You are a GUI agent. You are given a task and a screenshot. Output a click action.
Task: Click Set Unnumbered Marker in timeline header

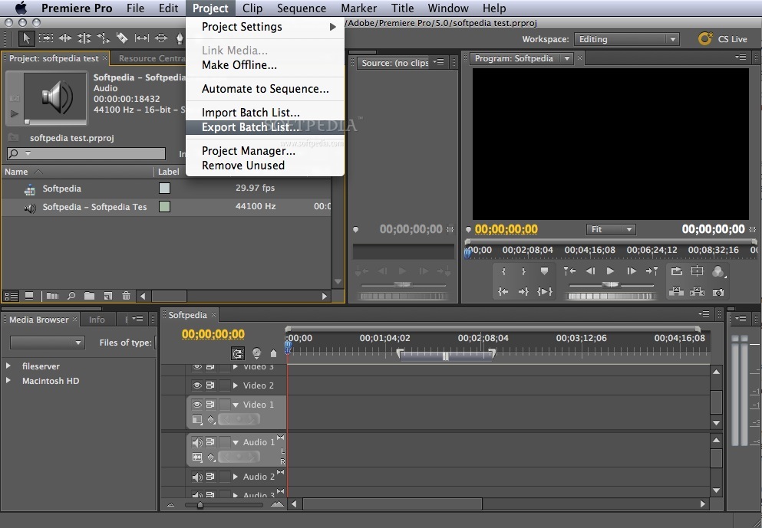(x=273, y=353)
